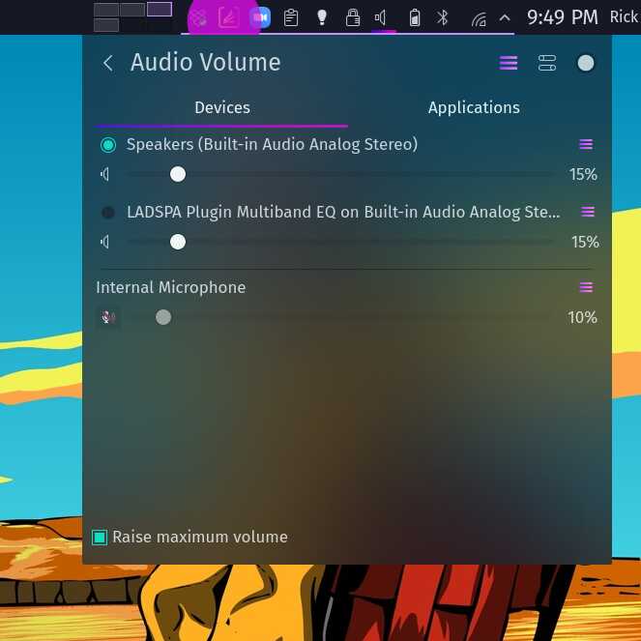Click the 9:49 PM clock
Image resolution: width=641 pixels, height=641 pixels.
(562, 17)
